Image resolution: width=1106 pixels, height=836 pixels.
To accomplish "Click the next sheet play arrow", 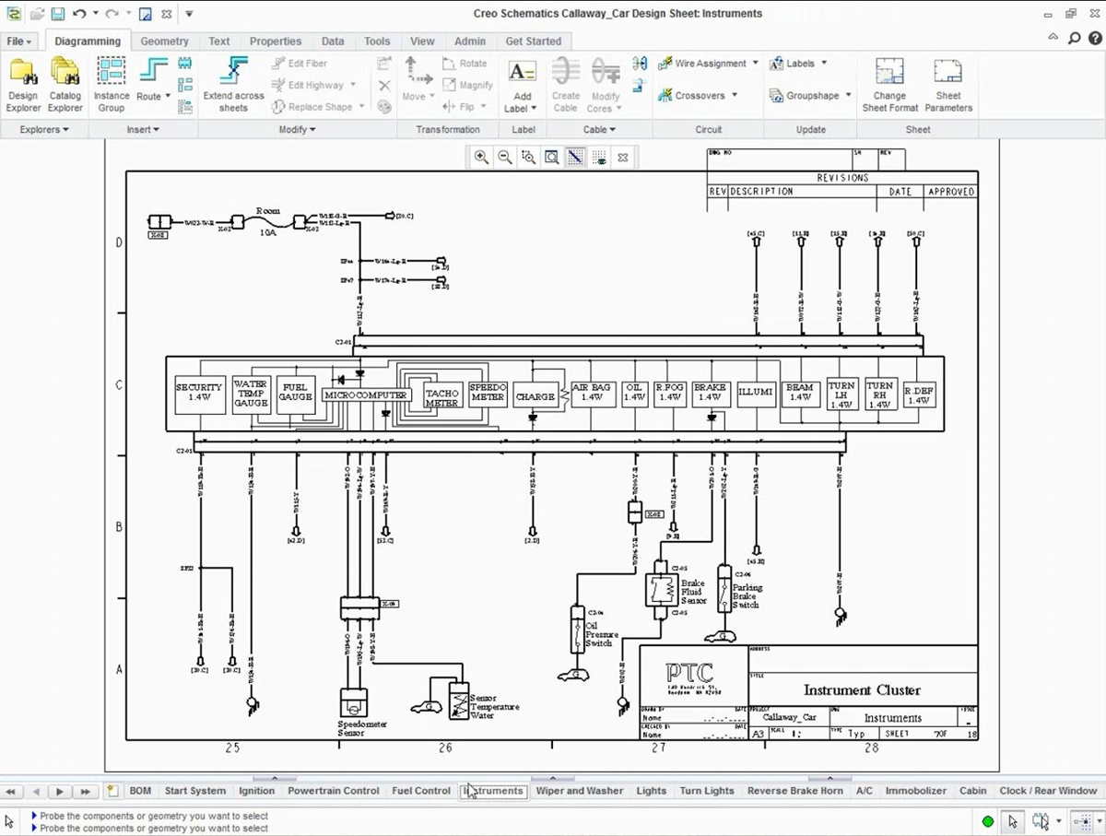I will [59, 792].
